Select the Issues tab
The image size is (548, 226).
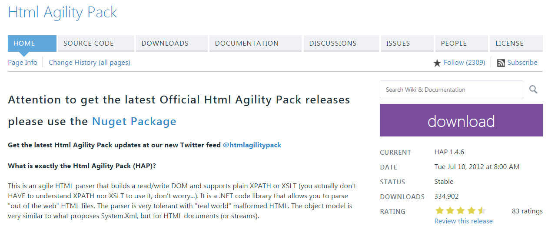(x=407, y=43)
